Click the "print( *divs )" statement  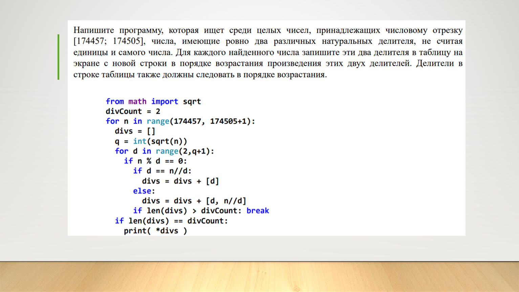coord(155,230)
